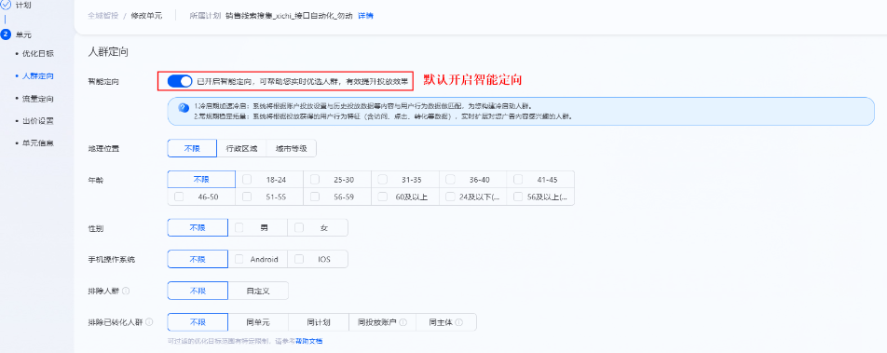Jump to 人群定向 section in sidebar

[38, 75]
